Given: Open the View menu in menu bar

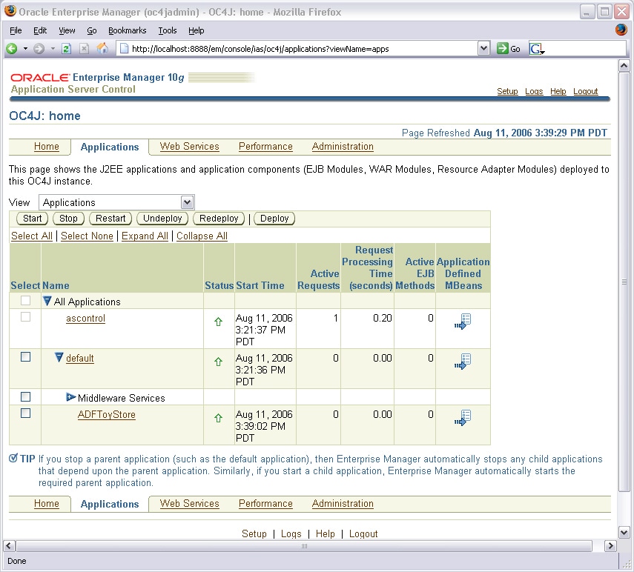Looking at the screenshot, I should pyautogui.click(x=67, y=30).
